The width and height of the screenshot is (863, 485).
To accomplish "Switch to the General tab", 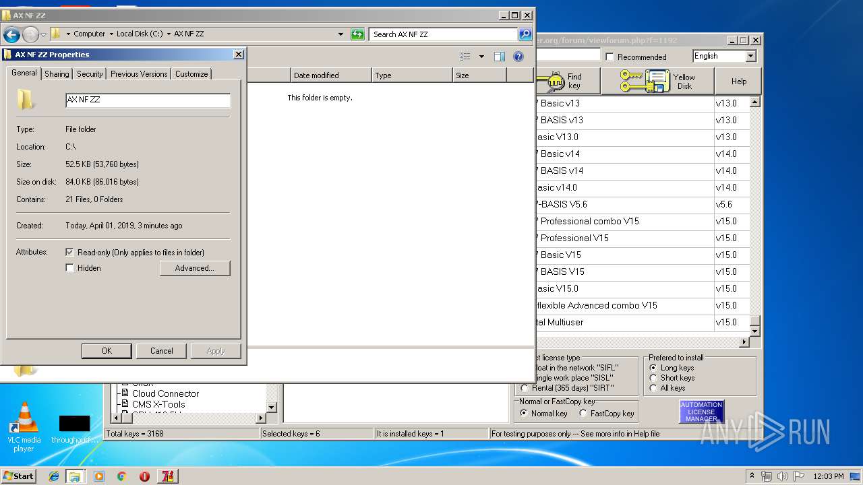I will point(24,73).
